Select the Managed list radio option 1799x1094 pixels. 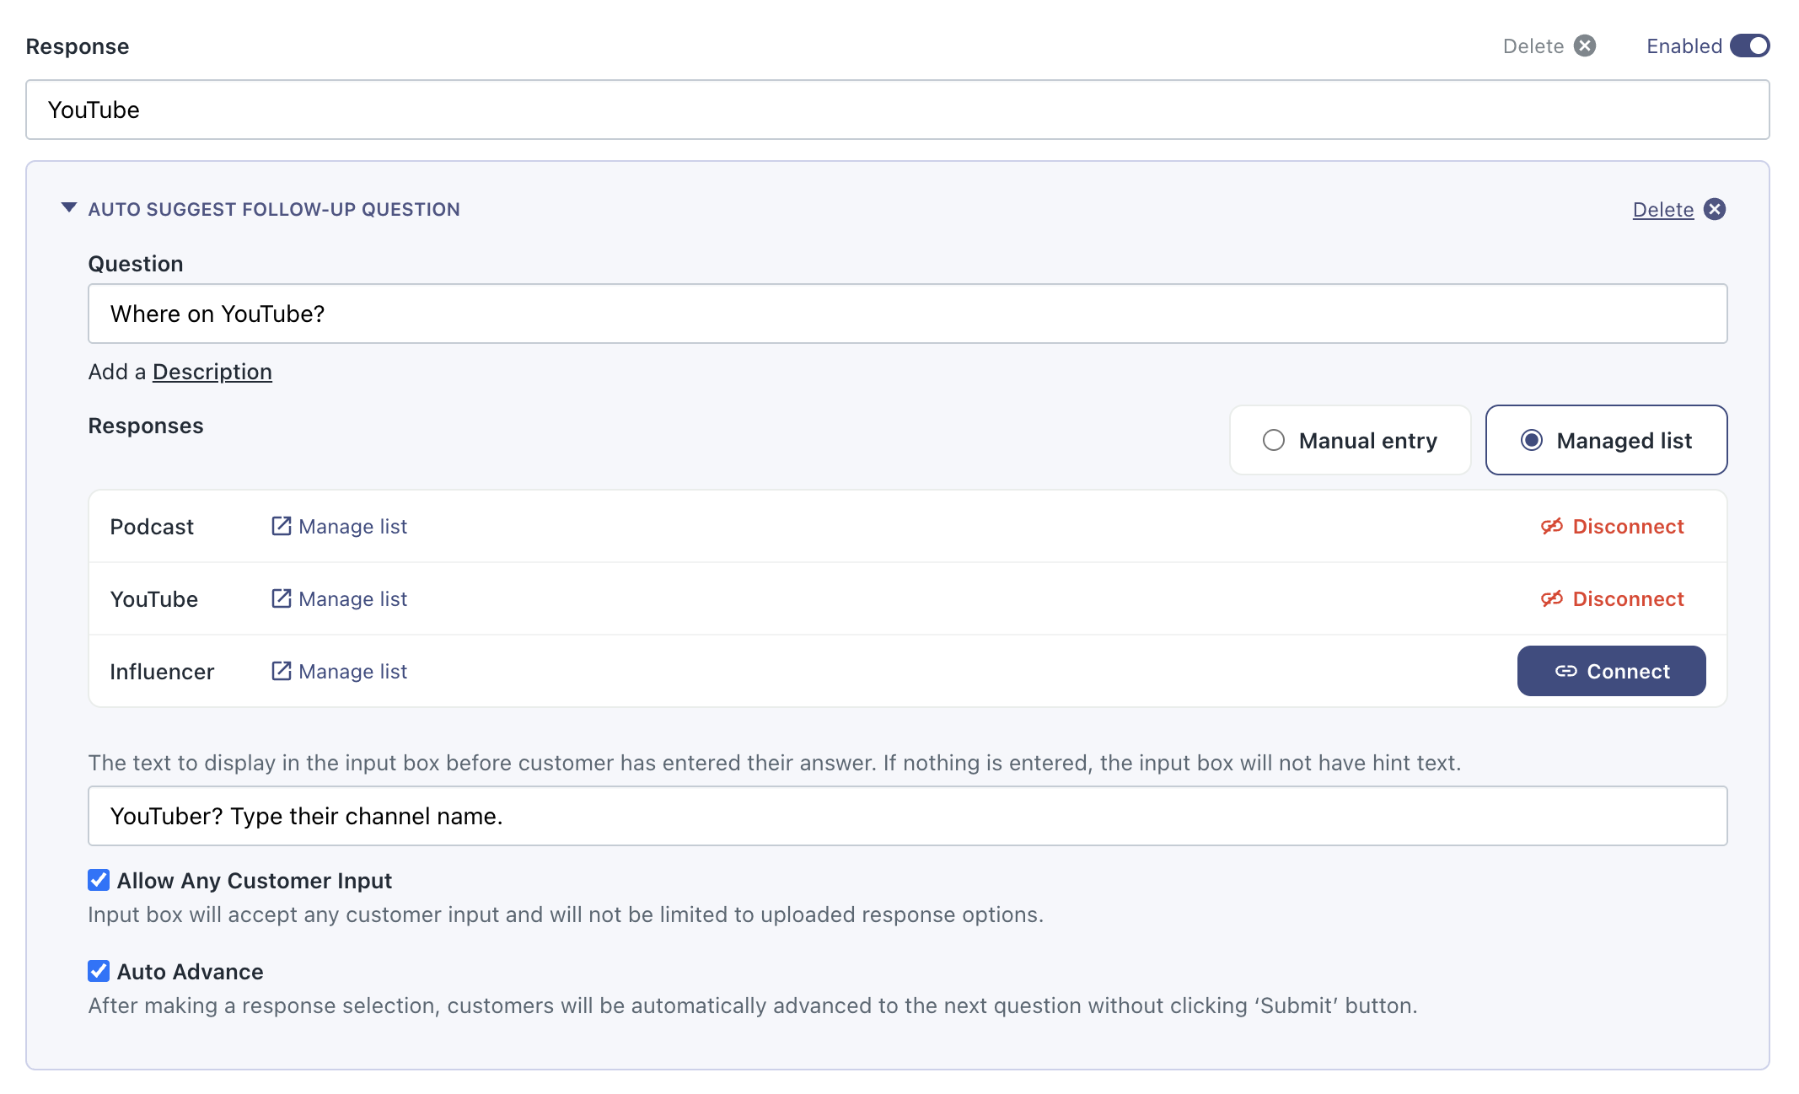click(x=1607, y=440)
